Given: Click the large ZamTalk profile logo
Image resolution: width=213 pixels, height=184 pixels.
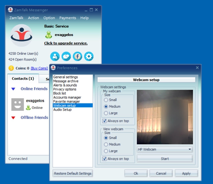Looking at the screenshot, I should pyautogui.click(x=21, y=35).
